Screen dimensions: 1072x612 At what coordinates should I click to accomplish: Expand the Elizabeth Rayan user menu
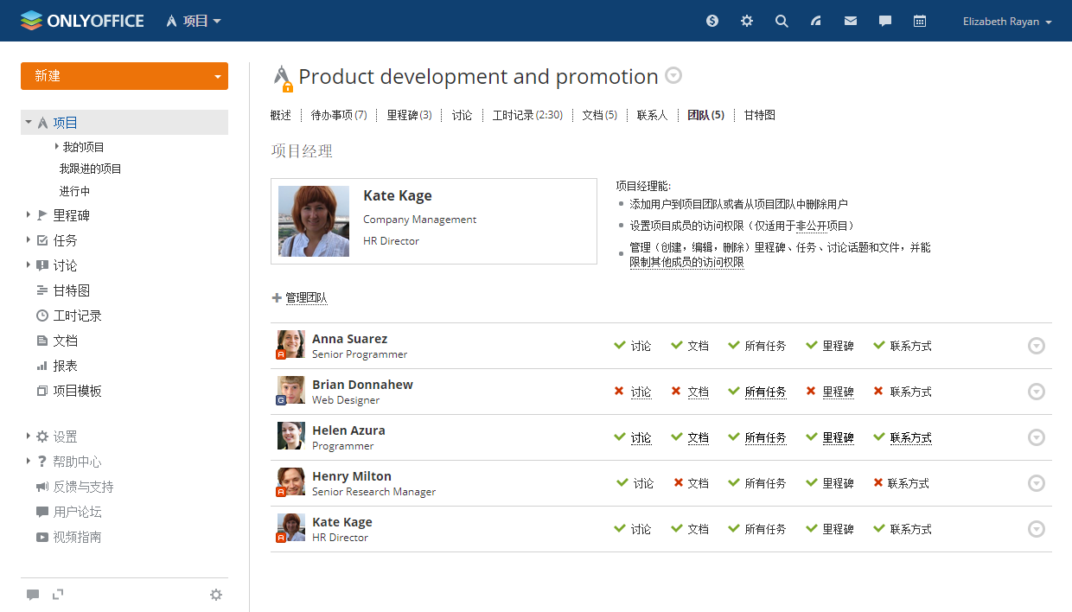[1007, 22]
